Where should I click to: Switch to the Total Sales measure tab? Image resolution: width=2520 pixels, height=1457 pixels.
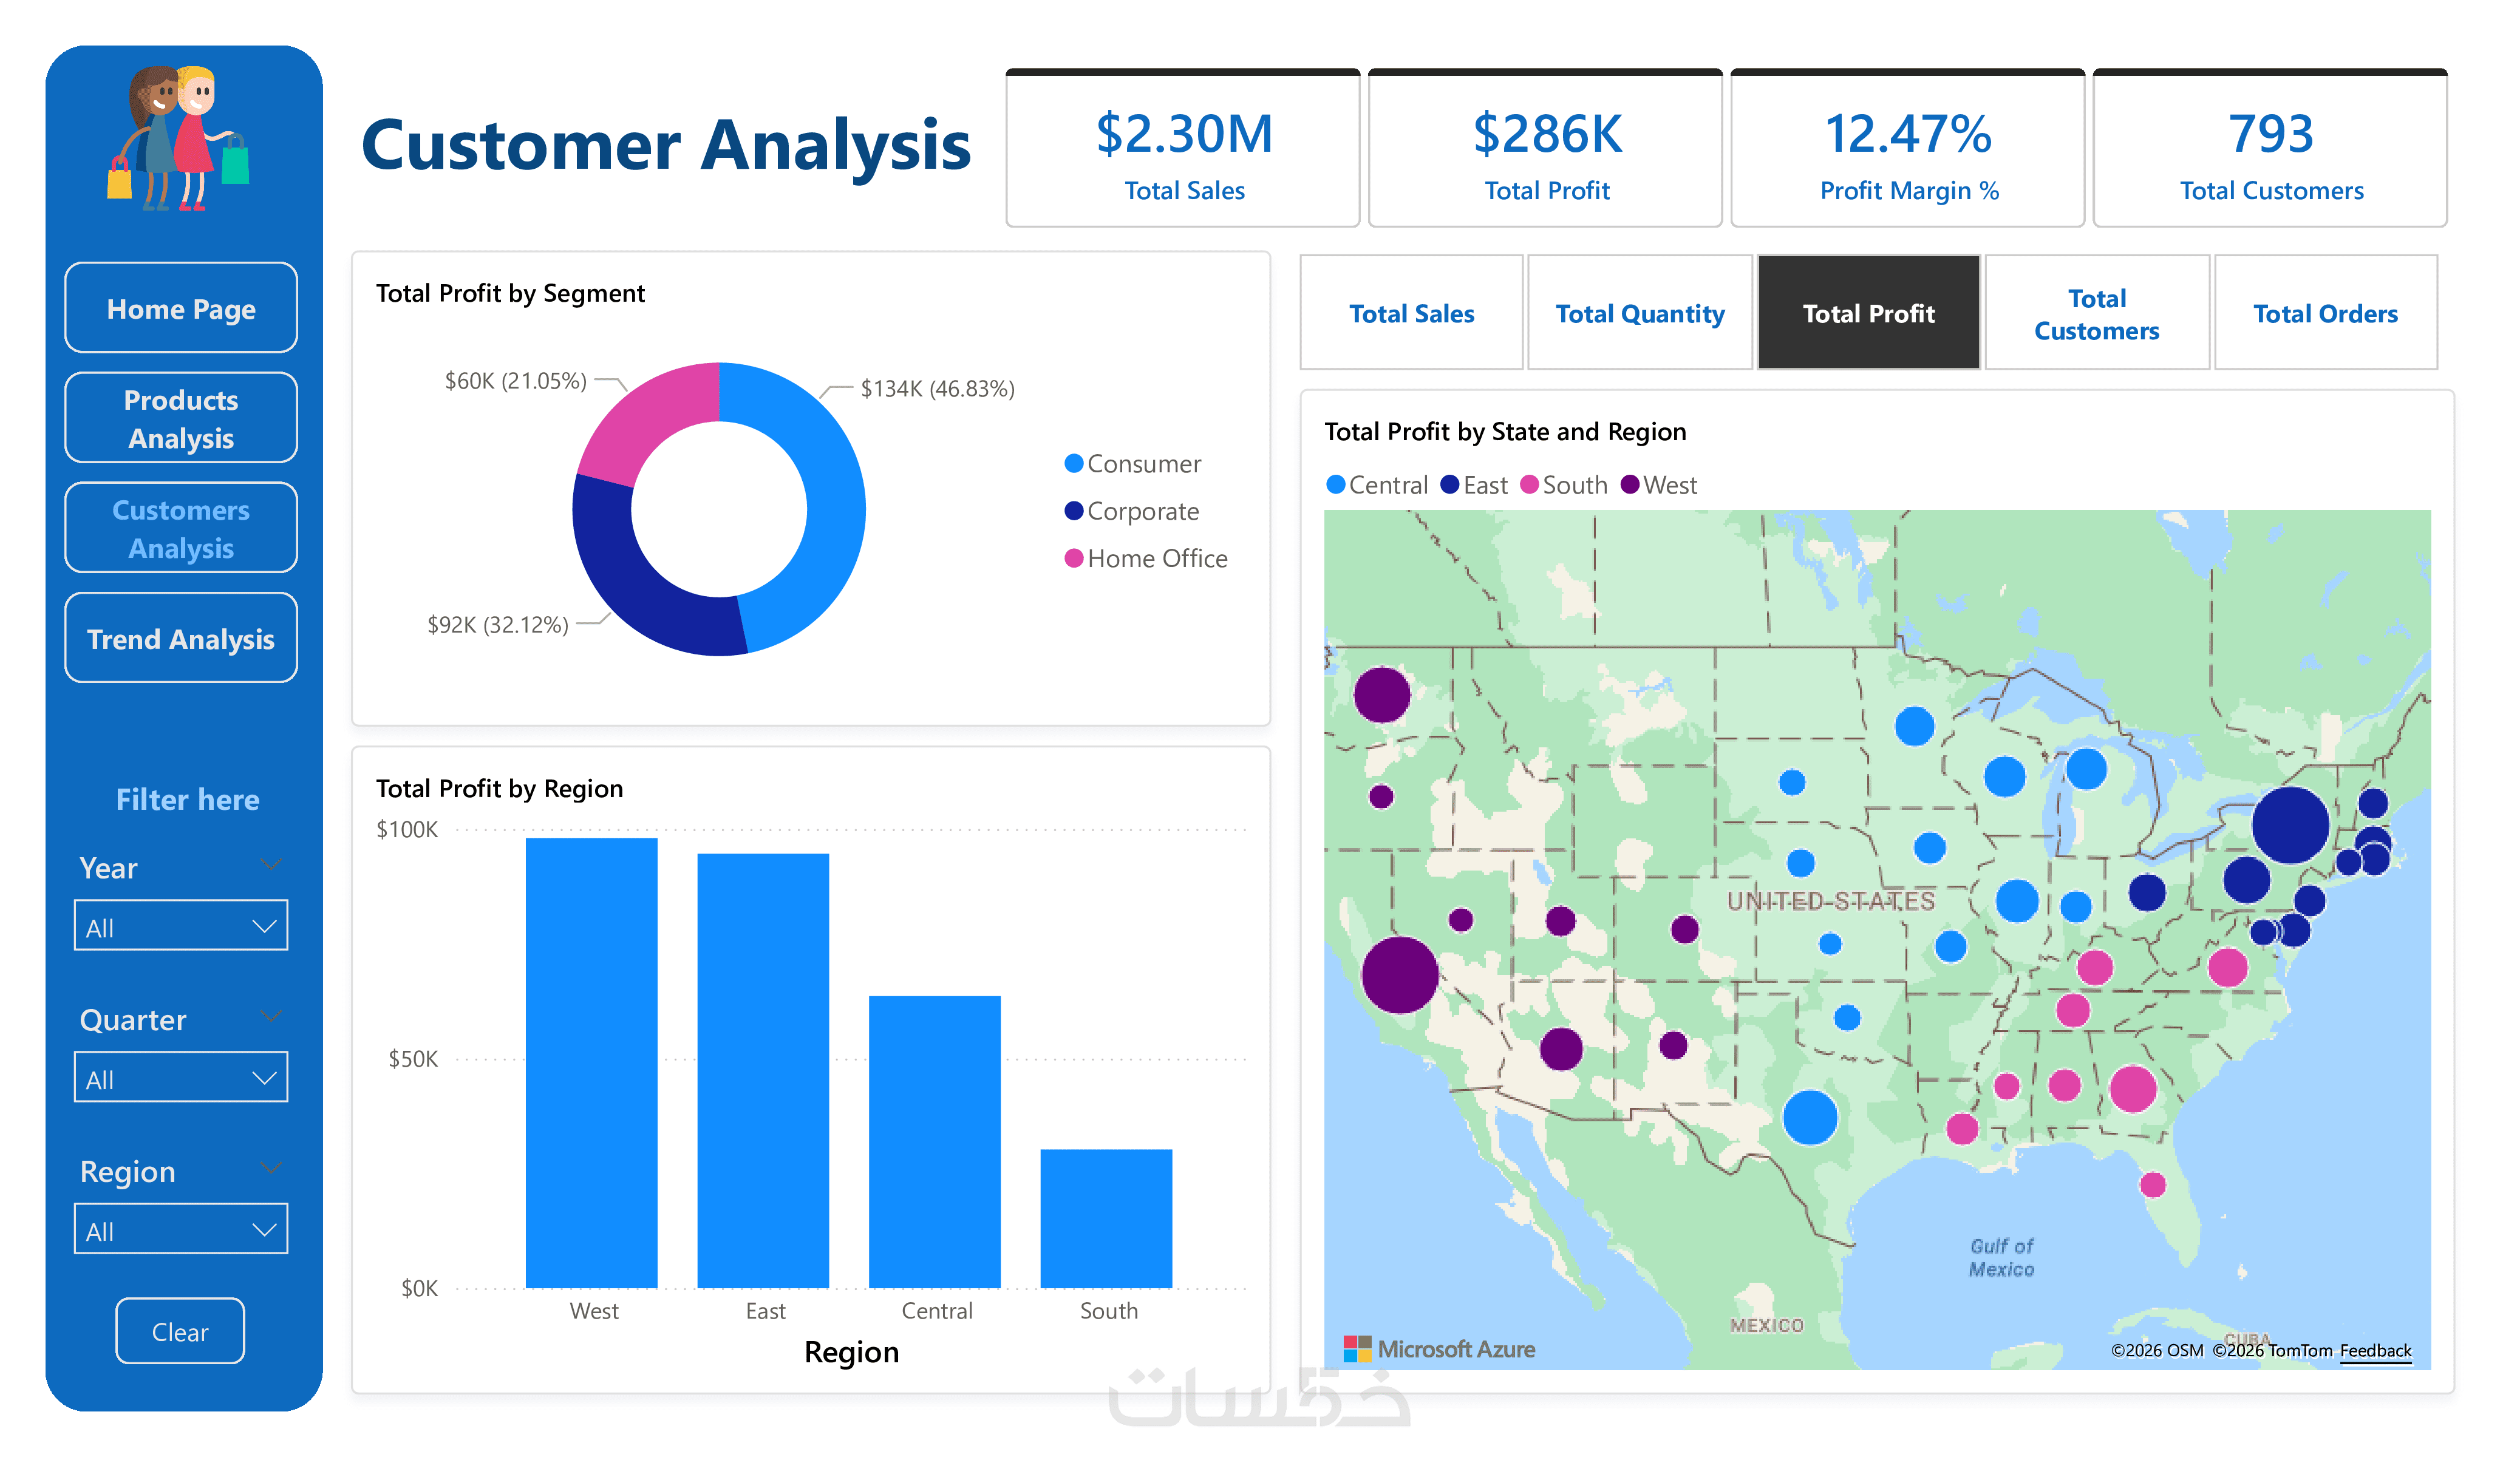1411,314
